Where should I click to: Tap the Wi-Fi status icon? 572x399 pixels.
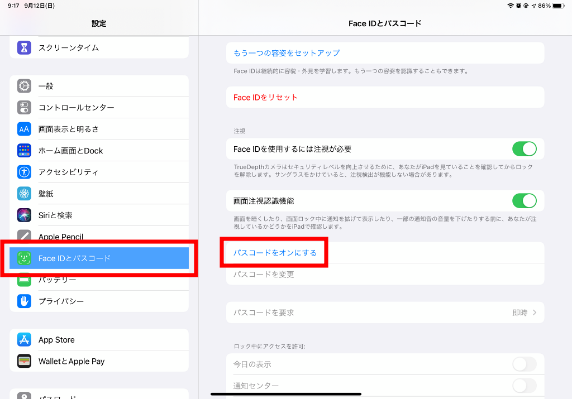coord(511,6)
